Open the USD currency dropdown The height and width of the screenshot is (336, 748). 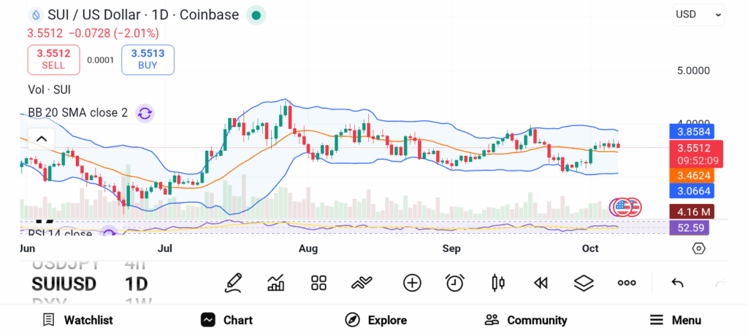click(x=698, y=15)
